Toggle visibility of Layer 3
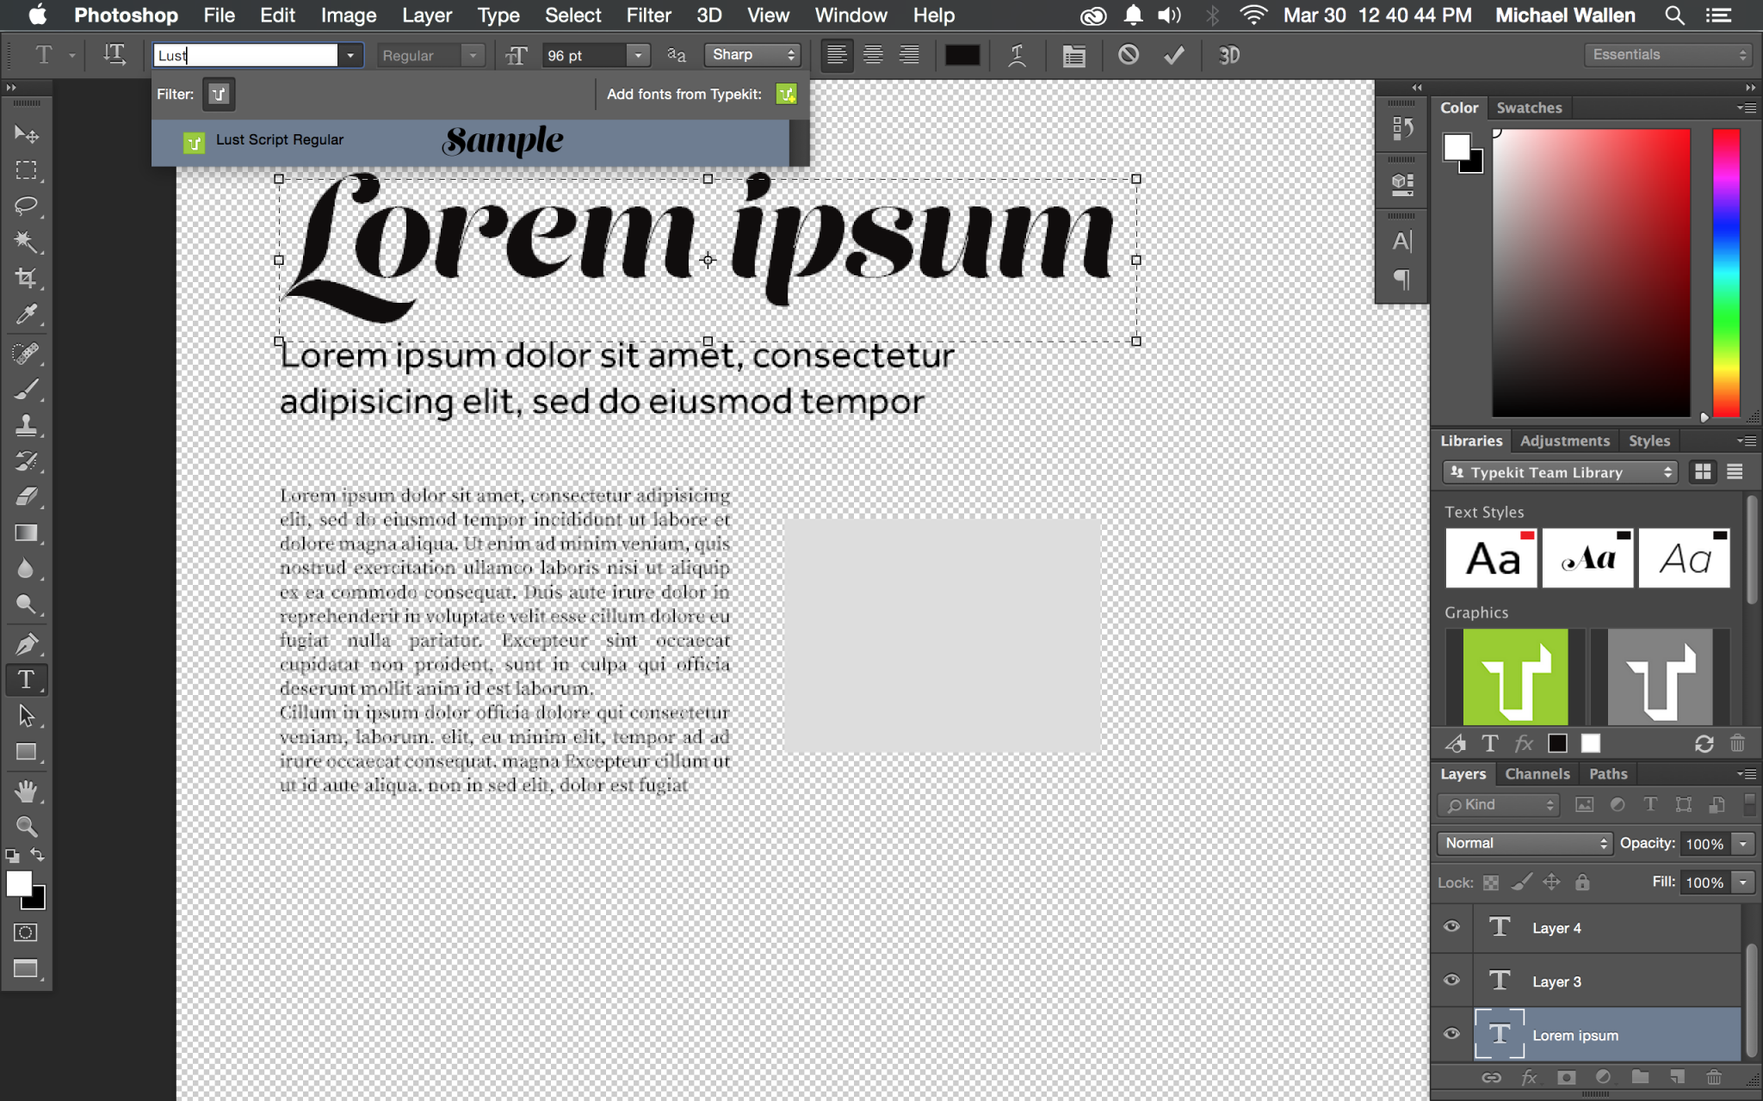Screen dimensions: 1763x1101 (1451, 981)
